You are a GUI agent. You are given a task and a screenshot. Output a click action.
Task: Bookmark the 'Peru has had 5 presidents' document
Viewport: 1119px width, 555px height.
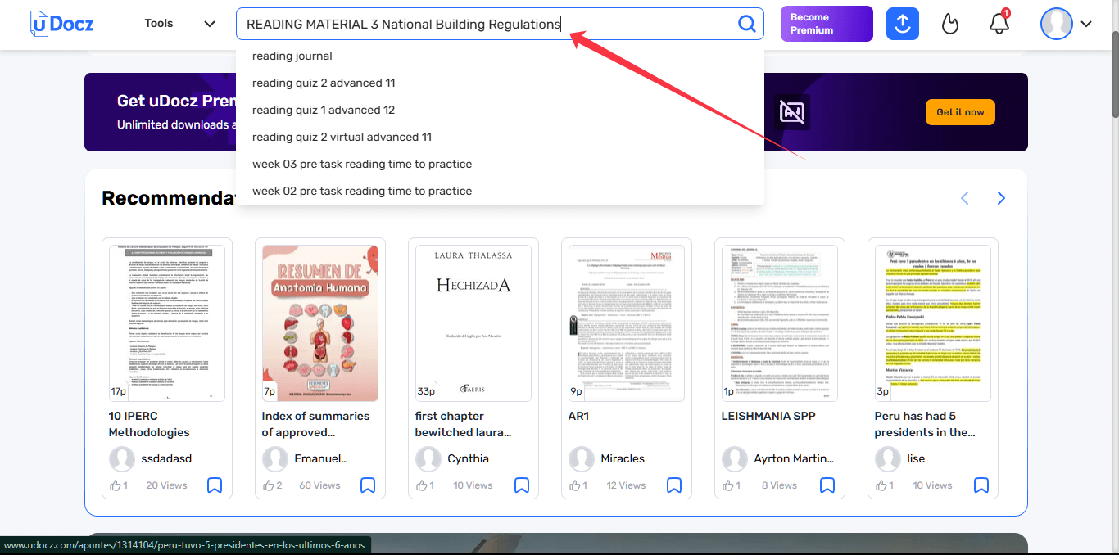(981, 485)
